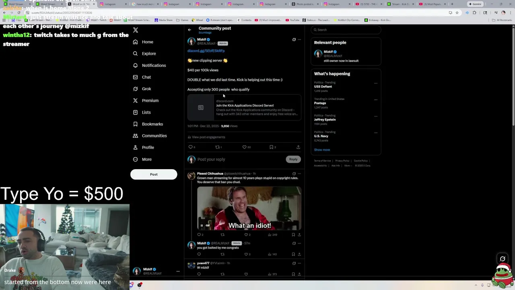
Task: Open Explore in X sidebar
Action: tap(144, 54)
